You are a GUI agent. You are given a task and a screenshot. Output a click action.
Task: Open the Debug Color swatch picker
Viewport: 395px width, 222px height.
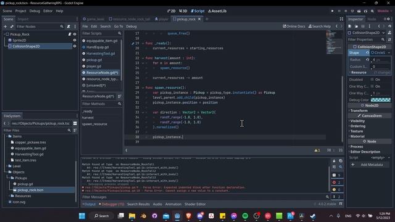381,100
